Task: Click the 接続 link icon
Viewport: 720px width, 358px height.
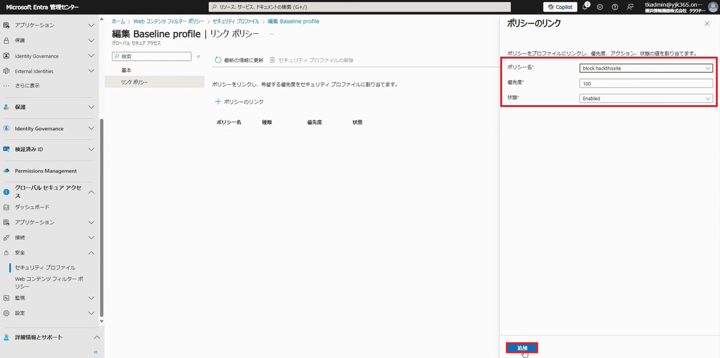Action: 6,238
